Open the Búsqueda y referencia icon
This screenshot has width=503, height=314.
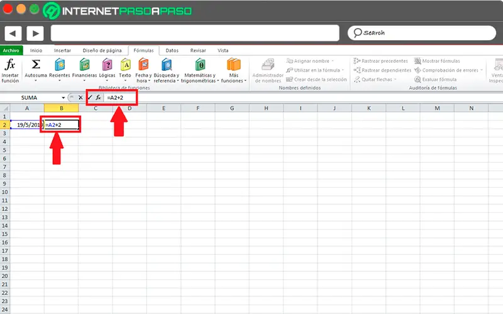166,65
